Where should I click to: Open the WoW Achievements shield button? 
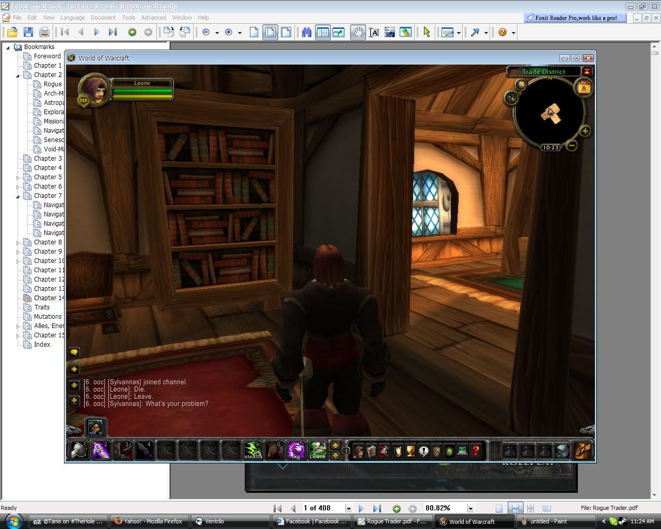tap(398, 451)
